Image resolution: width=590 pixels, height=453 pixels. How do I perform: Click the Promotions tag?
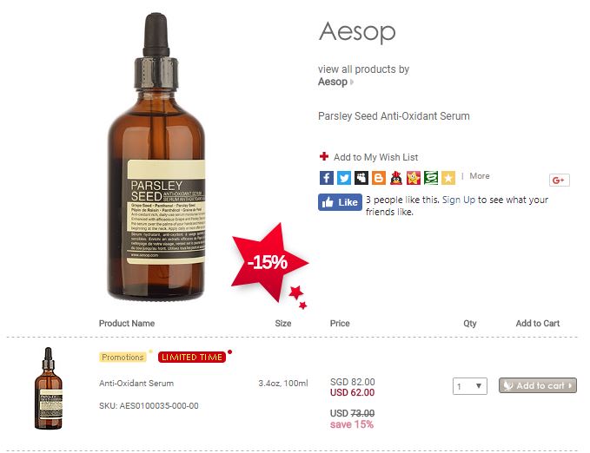pos(123,357)
